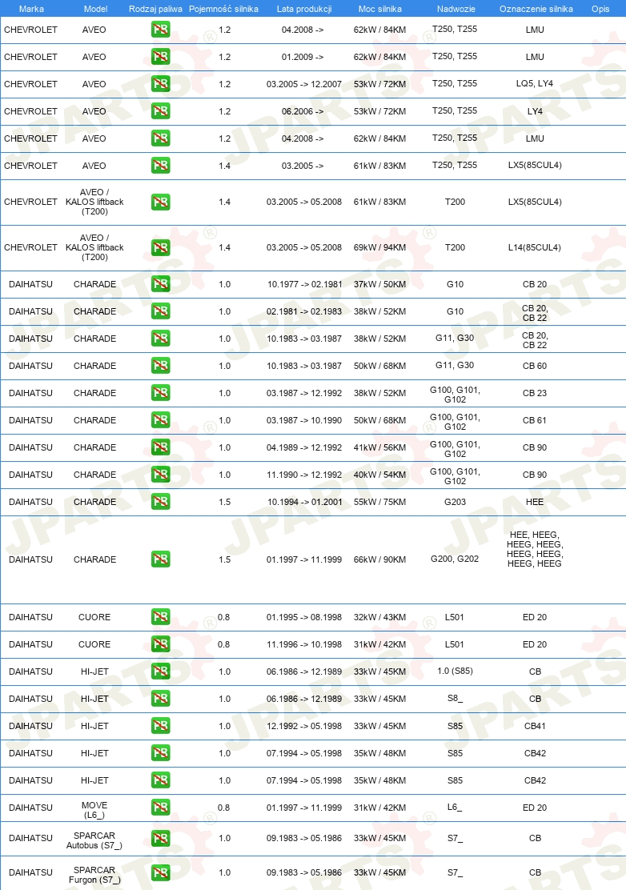Click the fuel icon in the MOVE (L6_) row
626x890 pixels.
pyautogui.click(x=161, y=808)
